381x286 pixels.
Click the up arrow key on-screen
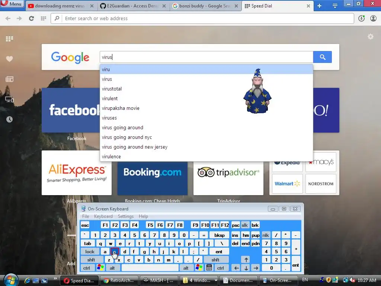coord(246,260)
